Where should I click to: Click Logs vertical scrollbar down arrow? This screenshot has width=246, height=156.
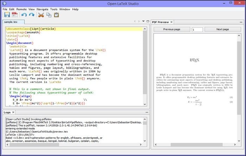[145, 141]
